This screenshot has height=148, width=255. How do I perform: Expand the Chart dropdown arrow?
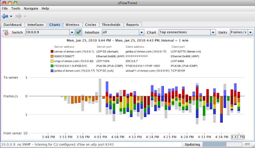213,32
